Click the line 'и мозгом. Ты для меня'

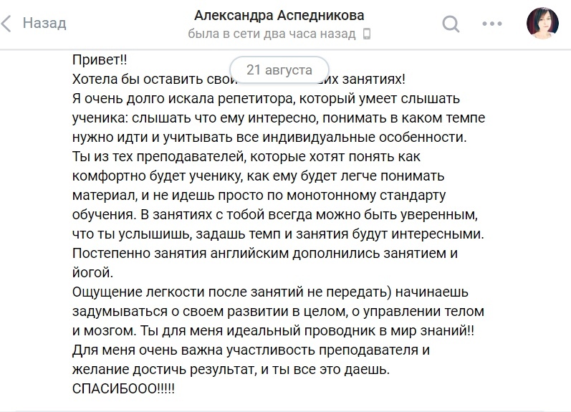coord(273,331)
